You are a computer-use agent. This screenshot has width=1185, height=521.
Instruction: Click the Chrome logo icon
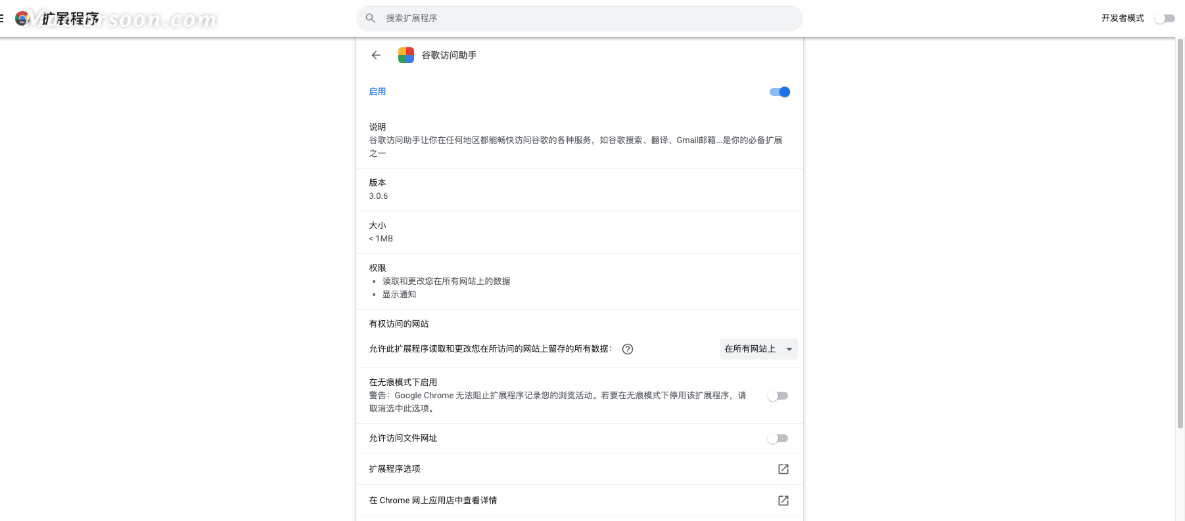22,18
